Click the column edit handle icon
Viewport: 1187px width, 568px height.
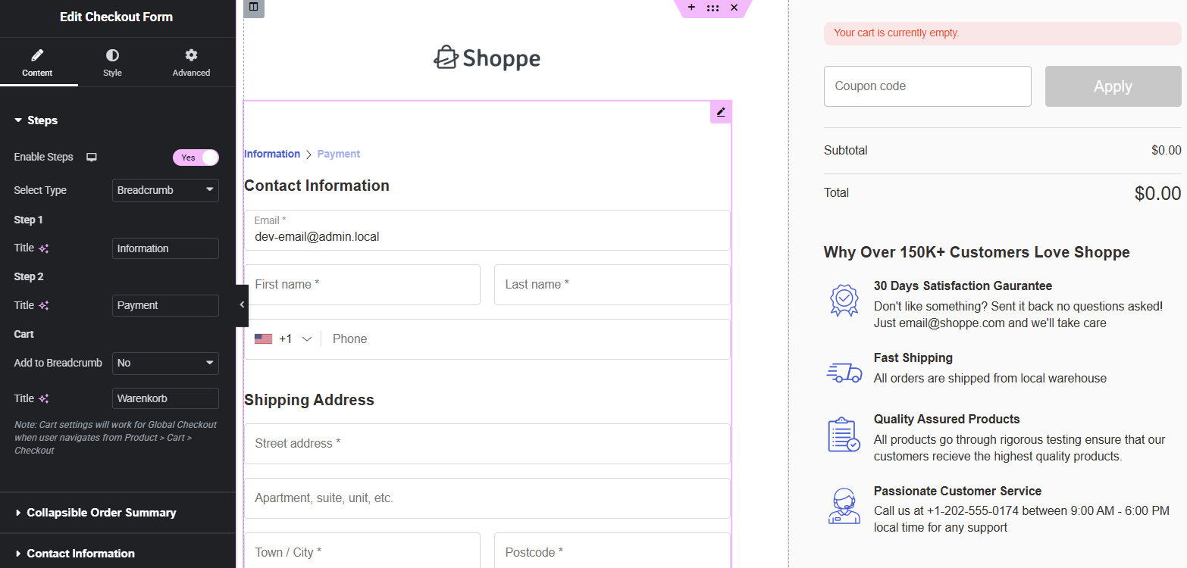(x=254, y=8)
